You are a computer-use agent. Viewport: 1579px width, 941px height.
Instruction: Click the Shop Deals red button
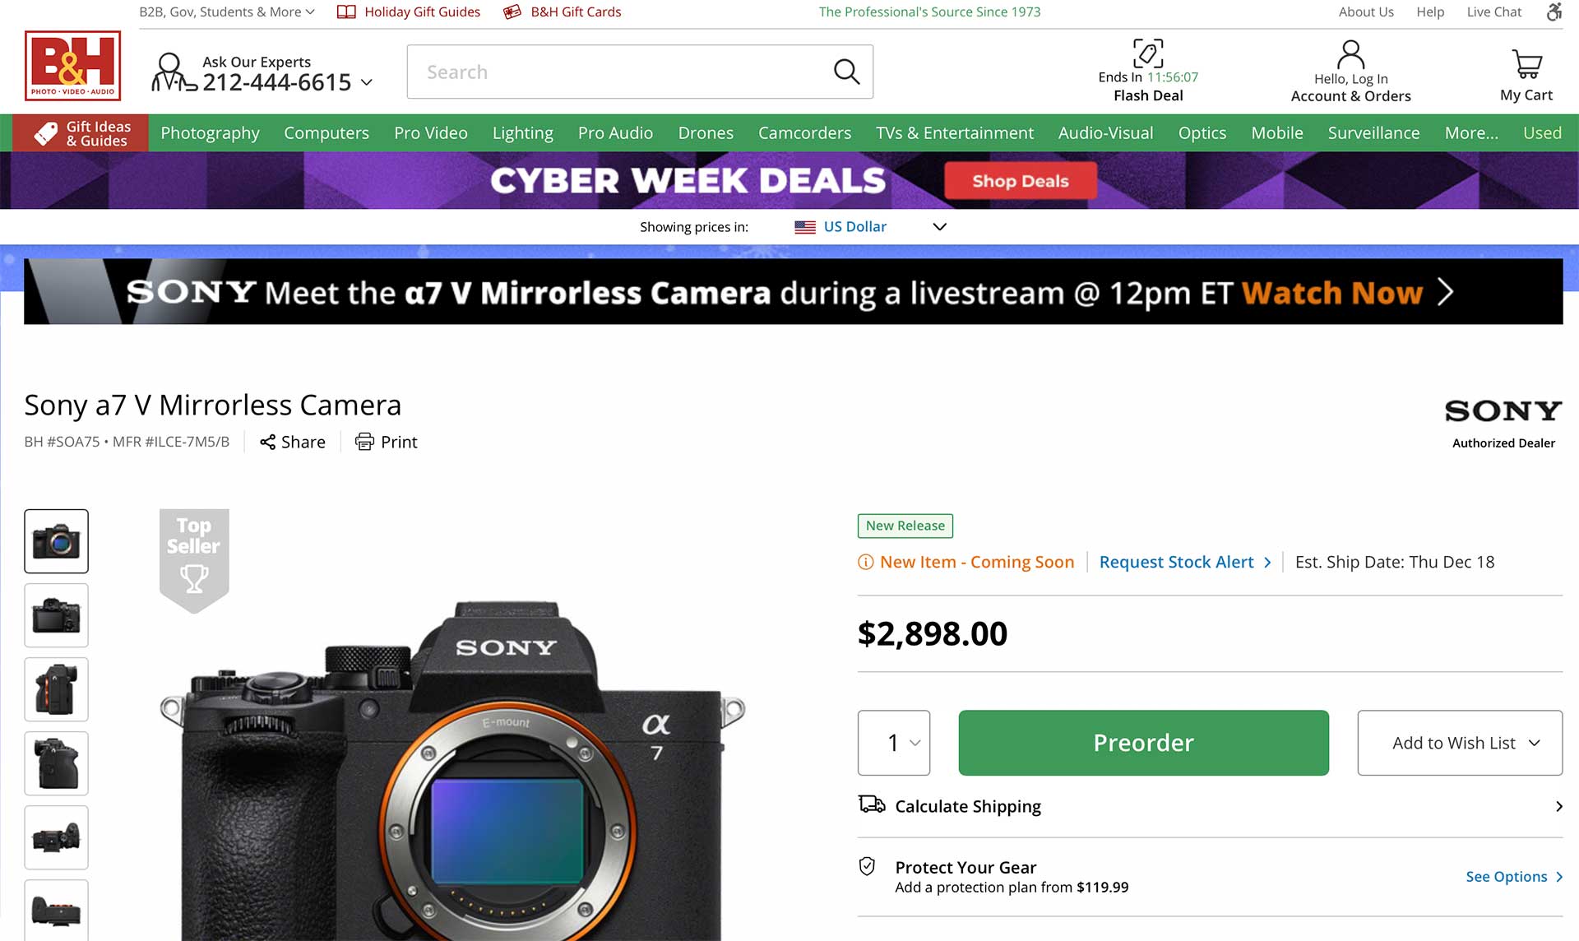[1020, 181]
